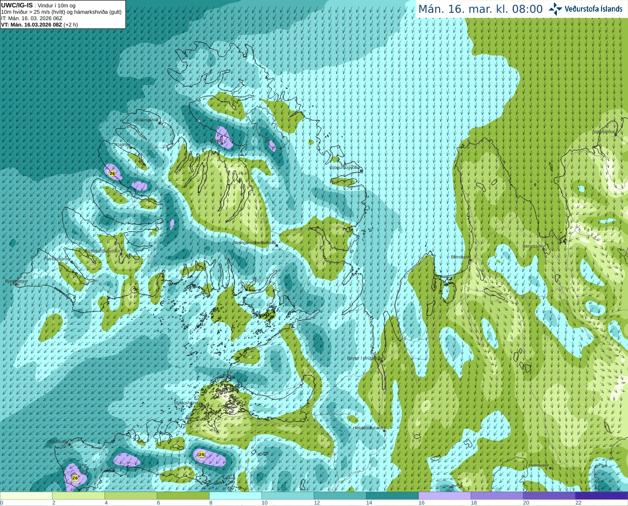Image resolution: width=628 pixels, height=506 pixels.
Task: Click the yellow 26 gust marker southeast of Stykkishólmur
Action: 201,454
